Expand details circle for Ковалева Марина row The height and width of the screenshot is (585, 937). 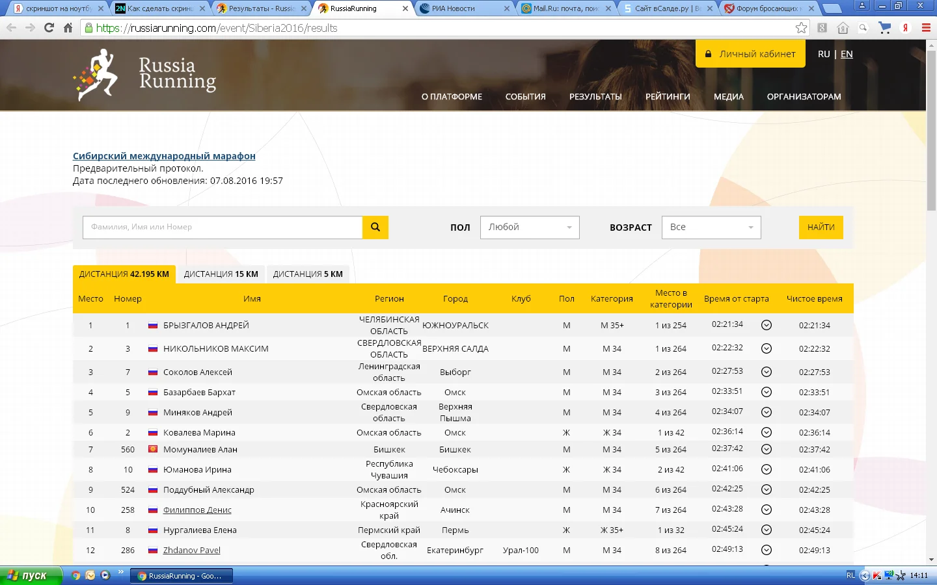coord(767,432)
